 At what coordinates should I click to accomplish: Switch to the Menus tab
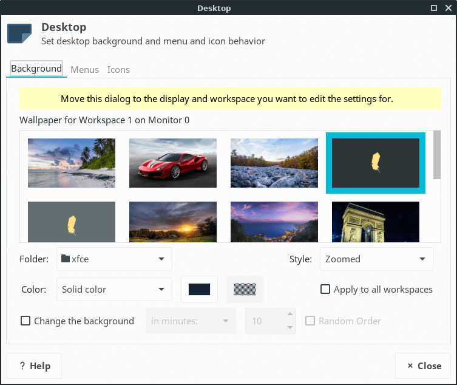(x=84, y=70)
